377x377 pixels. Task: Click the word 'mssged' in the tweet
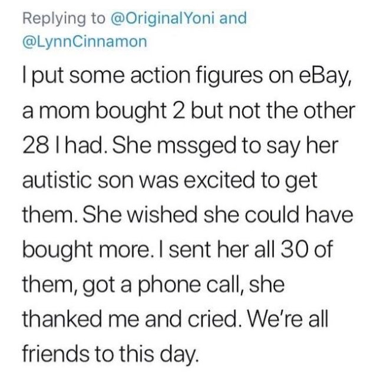click(194, 146)
